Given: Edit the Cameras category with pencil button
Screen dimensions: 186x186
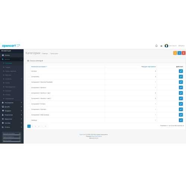Looking at the screenshot, I should (181, 71).
